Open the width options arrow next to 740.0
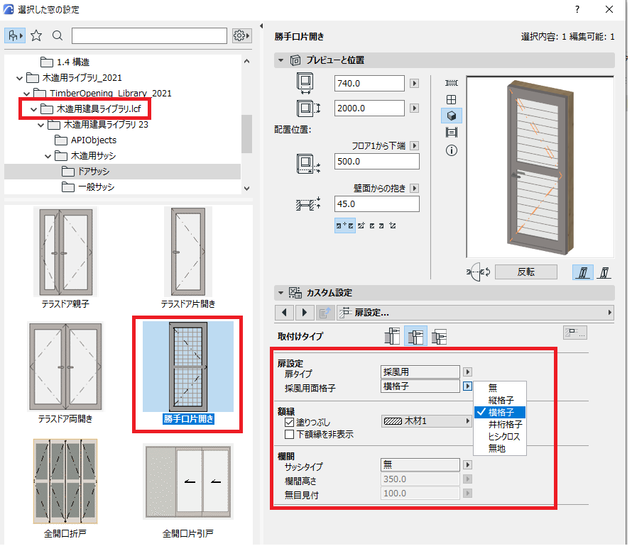 coord(414,83)
